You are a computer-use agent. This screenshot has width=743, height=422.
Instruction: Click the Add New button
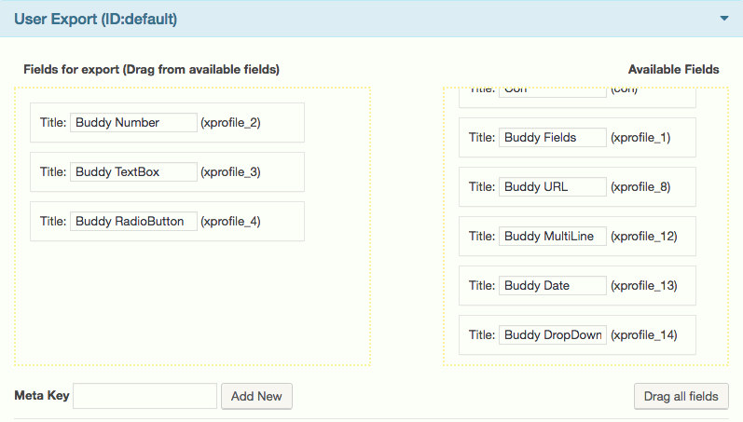pos(256,396)
